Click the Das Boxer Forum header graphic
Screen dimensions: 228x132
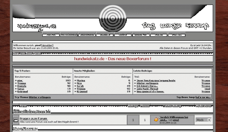pyautogui.click(x=176, y=26)
